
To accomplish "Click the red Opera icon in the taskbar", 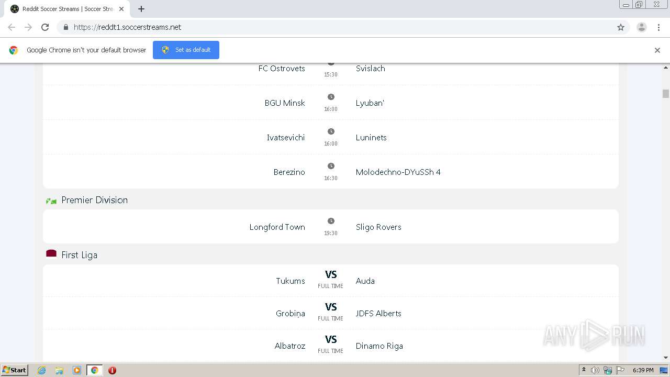I will click(112, 370).
